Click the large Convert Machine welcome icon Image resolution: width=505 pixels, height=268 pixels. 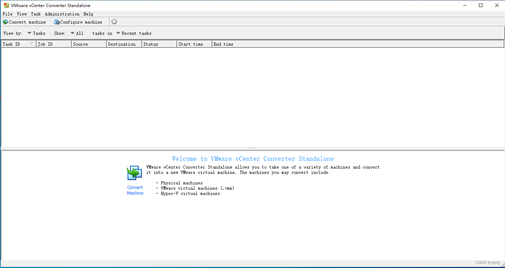pos(135,173)
